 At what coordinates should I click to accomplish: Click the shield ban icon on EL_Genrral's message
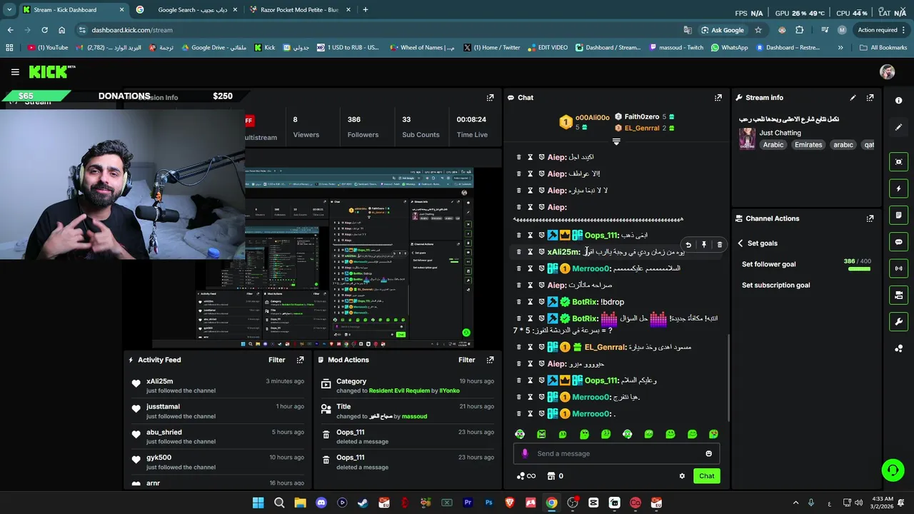tap(541, 347)
